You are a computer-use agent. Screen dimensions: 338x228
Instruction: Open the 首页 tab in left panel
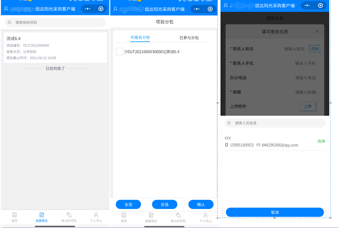pos(14,217)
